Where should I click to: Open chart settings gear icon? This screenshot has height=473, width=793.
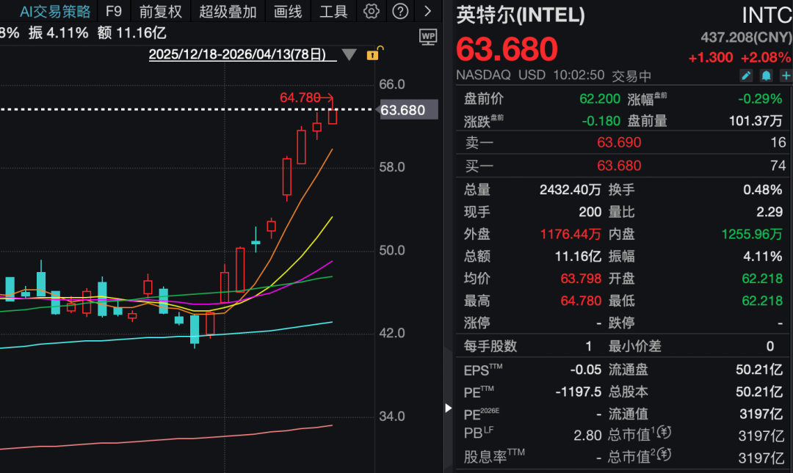372,11
